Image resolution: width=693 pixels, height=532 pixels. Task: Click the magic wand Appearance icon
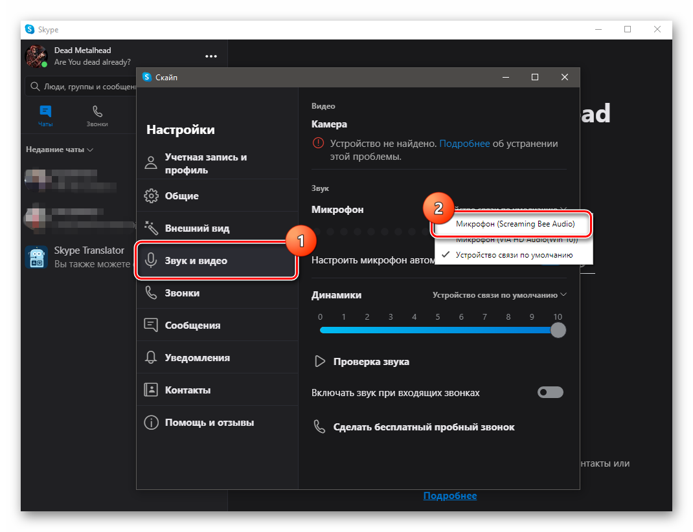pyautogui.click(x=151, y=228)
